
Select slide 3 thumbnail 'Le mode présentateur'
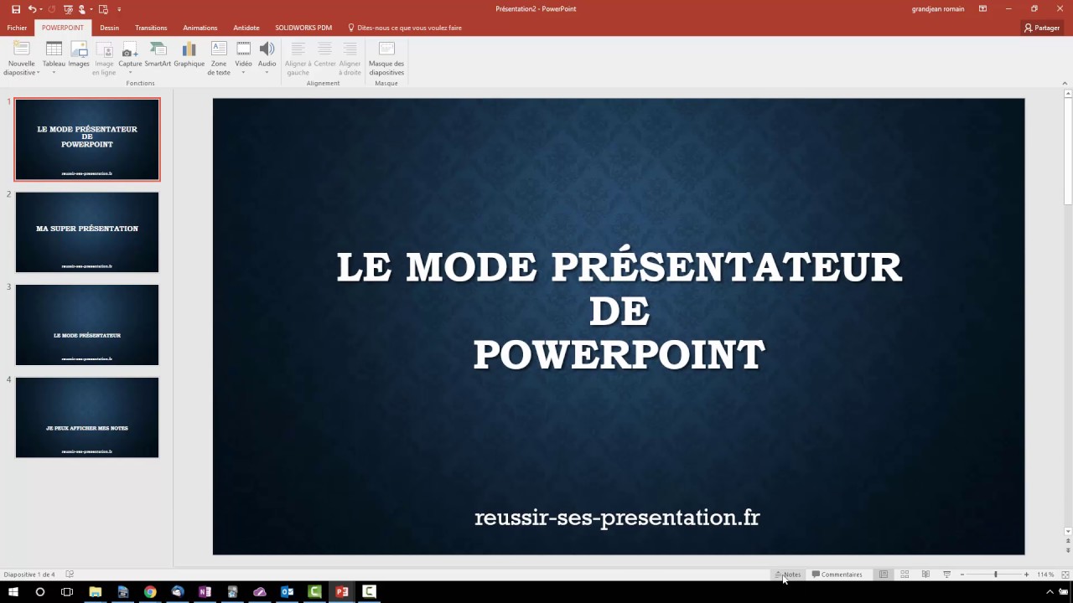pos(87,325)
